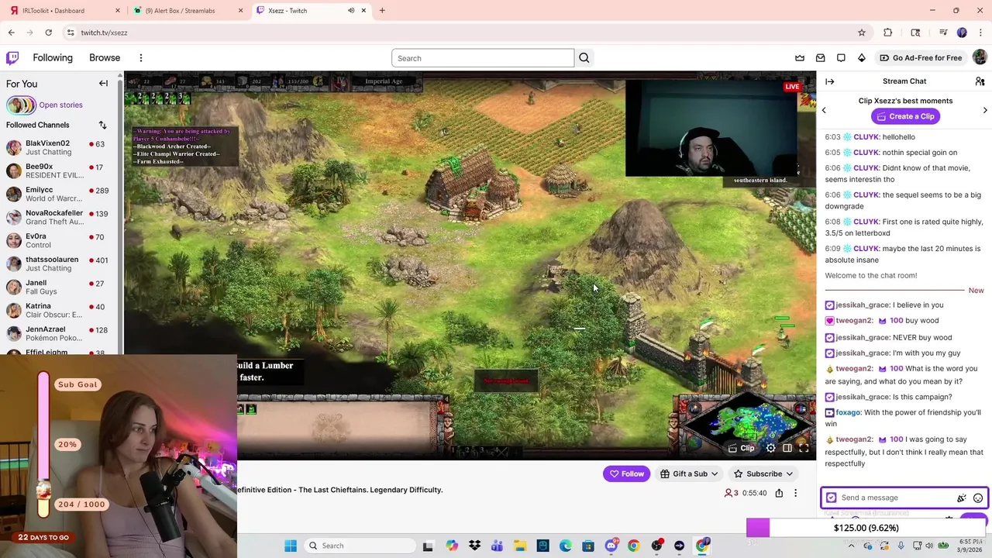Follow the Xsezz channel
992x558 pixels.
626,474
